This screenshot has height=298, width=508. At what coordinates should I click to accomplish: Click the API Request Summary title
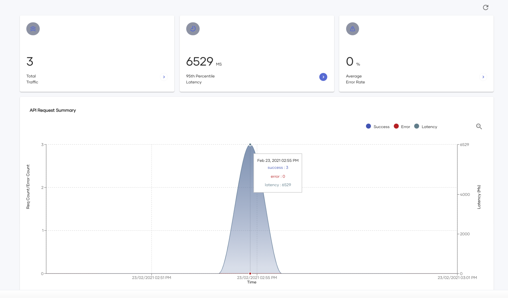[x=53, y=110]
